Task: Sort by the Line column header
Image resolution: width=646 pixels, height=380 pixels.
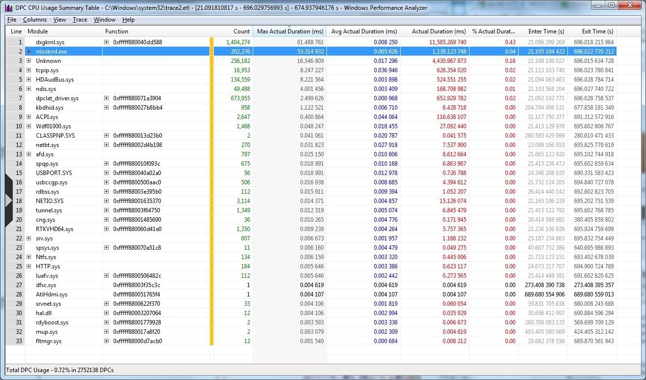Action: pyautogui.click(x=15, y=31)
